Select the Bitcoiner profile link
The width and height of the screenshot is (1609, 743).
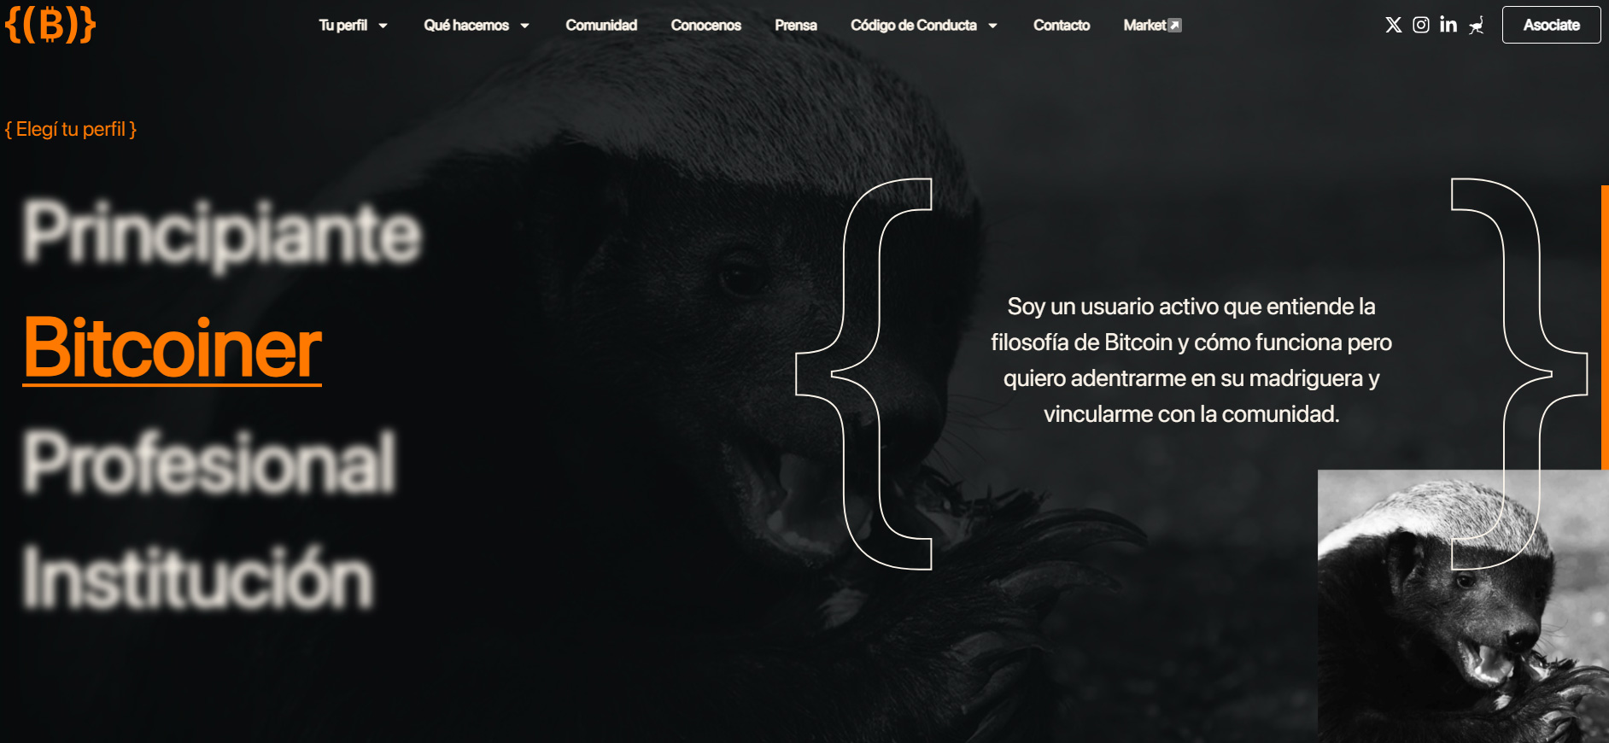tap(172, 348)
